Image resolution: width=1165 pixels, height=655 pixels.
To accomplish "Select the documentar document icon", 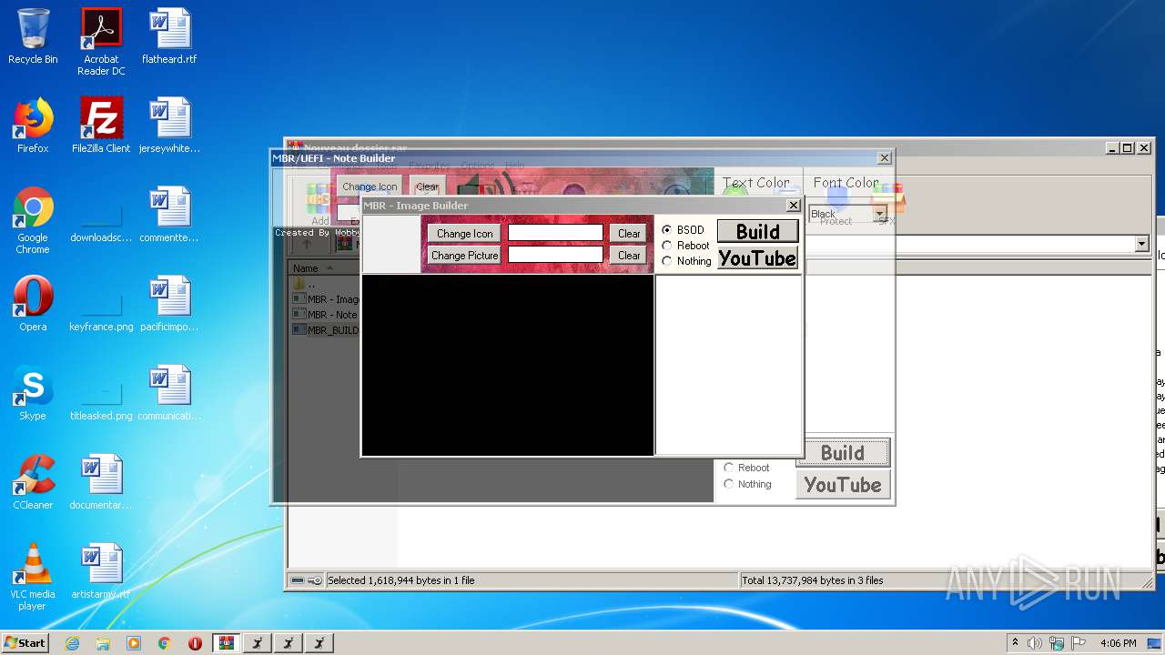I will click(x=101, y=482).
